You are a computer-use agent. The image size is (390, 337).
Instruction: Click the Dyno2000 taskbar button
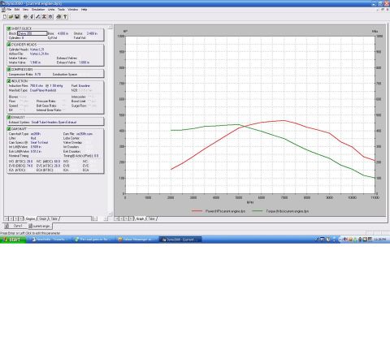tap(180, 240)
